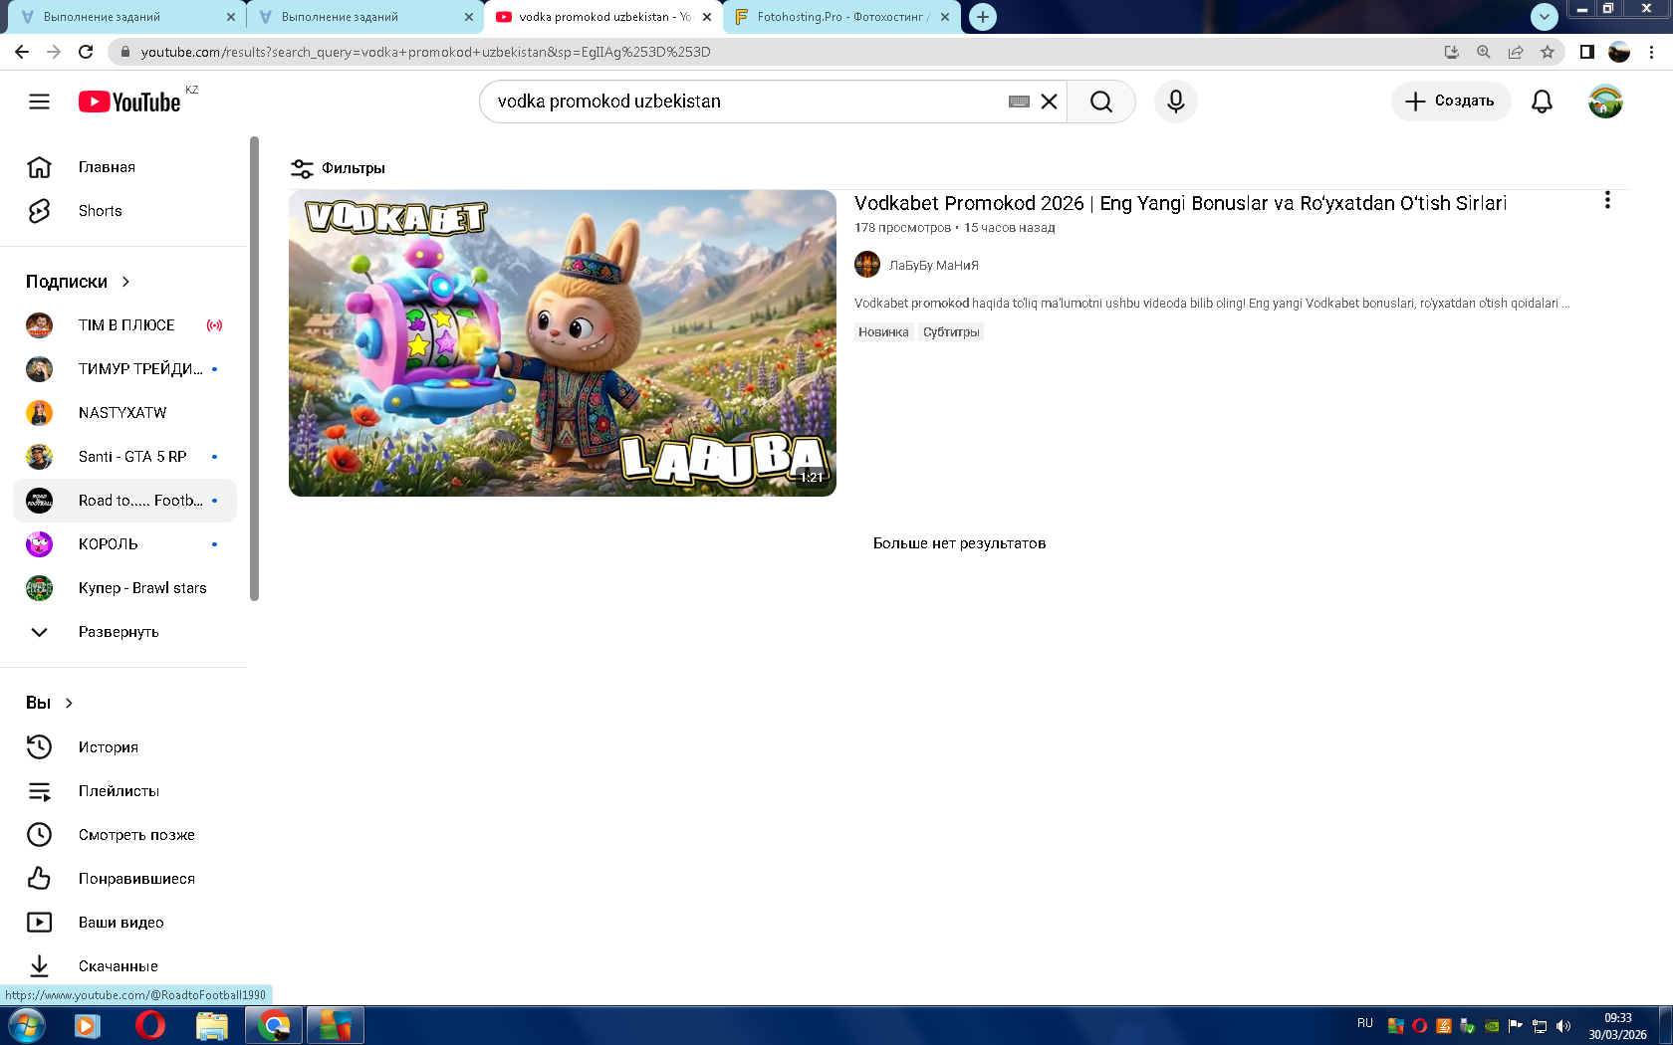Open a new browser tab
The height and width of the screenshot is (1045, 1673).
coord(983,17)
